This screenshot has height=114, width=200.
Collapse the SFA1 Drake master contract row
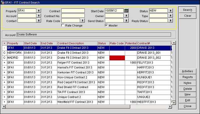pos(4,48)
